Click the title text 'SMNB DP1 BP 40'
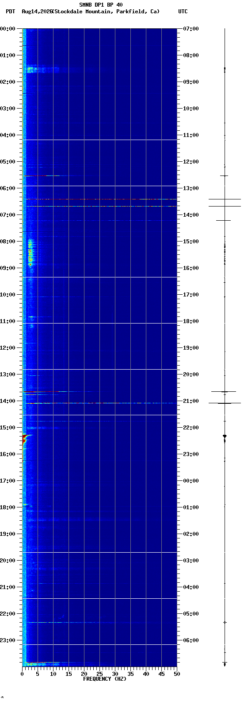 coord(101,5)
